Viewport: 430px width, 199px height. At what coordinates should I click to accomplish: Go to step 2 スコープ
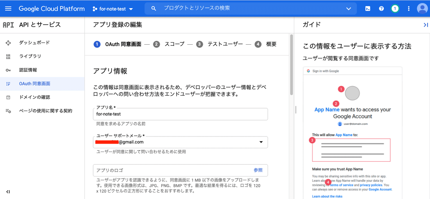[x=168, y=44]
